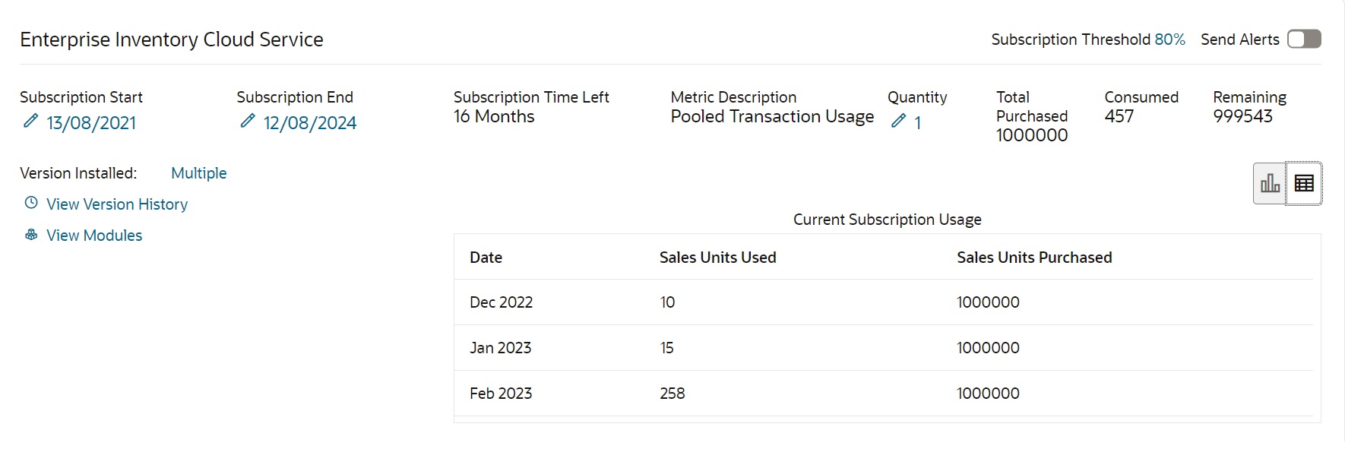
Task: Sort by Date column header
Action: coord(486,258)
